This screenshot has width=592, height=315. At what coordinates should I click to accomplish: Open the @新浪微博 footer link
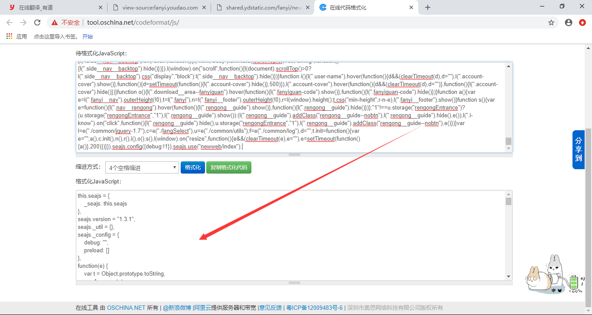177,308
